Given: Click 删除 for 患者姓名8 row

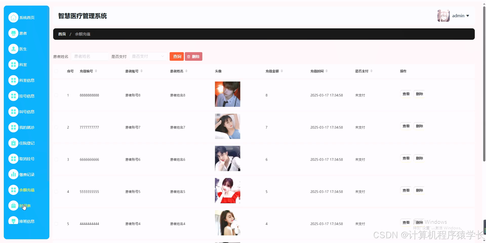Looking at the screenshot, I should 419,94.
